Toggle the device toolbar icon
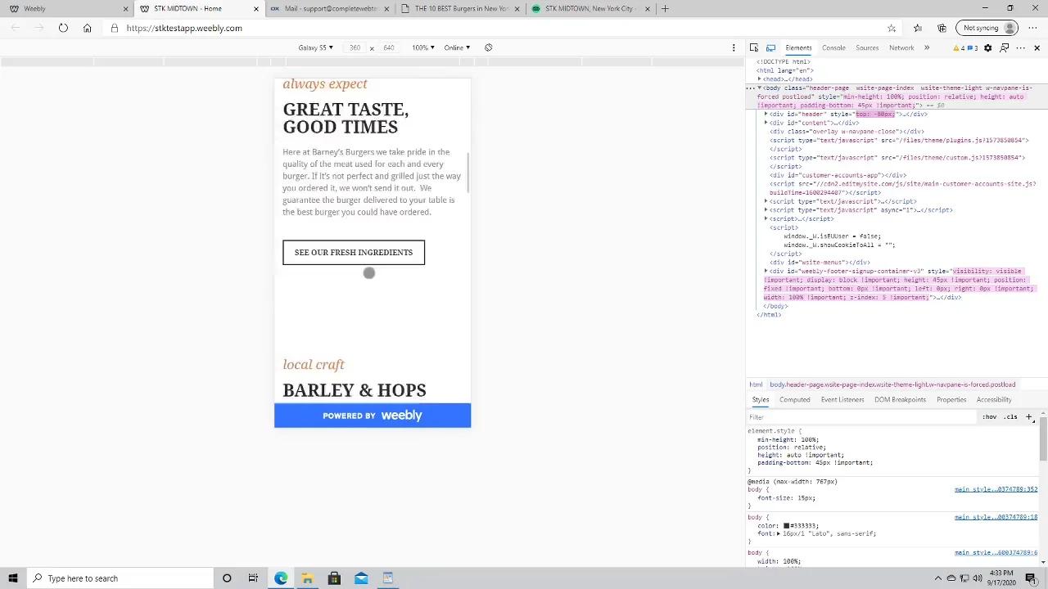 tap(770, 47)
